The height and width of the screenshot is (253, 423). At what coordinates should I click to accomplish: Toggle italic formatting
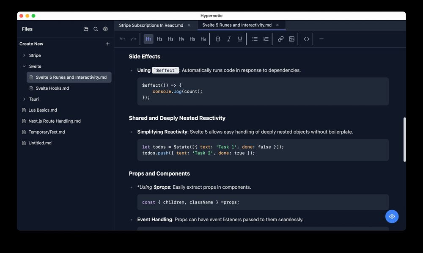[x=229, y=39]
